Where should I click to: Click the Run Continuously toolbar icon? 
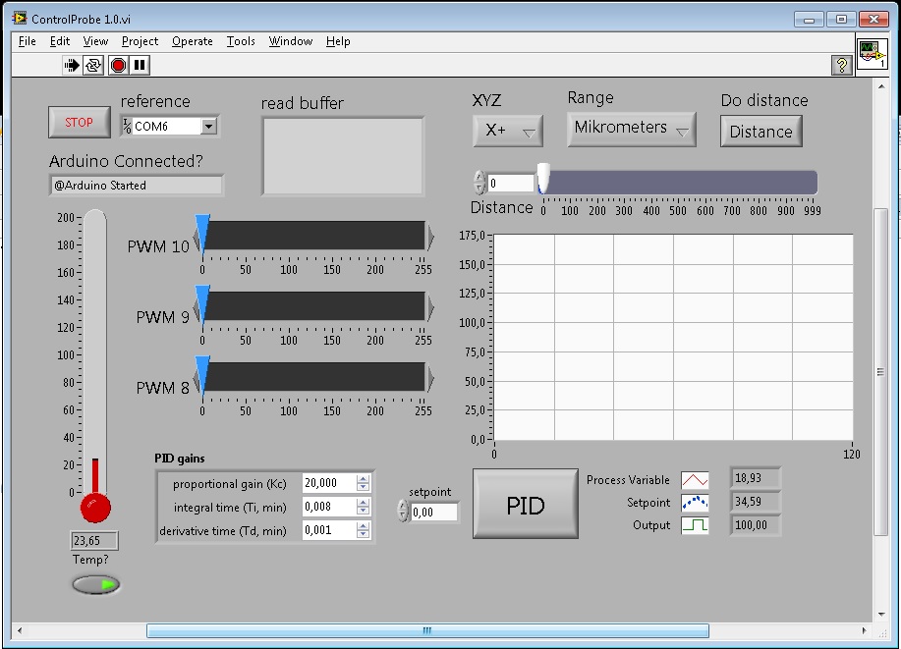94,66
